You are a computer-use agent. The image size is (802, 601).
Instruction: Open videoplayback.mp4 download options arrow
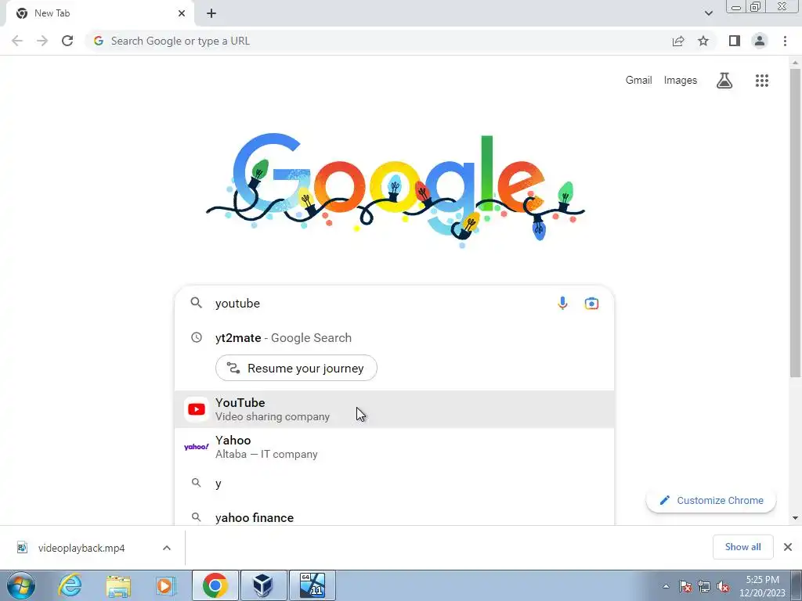167,548
